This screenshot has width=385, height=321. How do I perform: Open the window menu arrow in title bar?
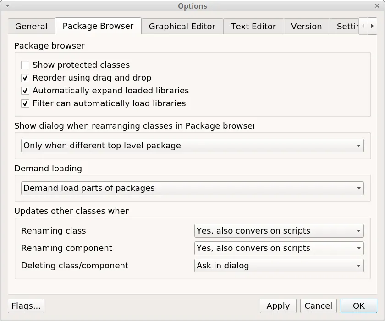7,6
